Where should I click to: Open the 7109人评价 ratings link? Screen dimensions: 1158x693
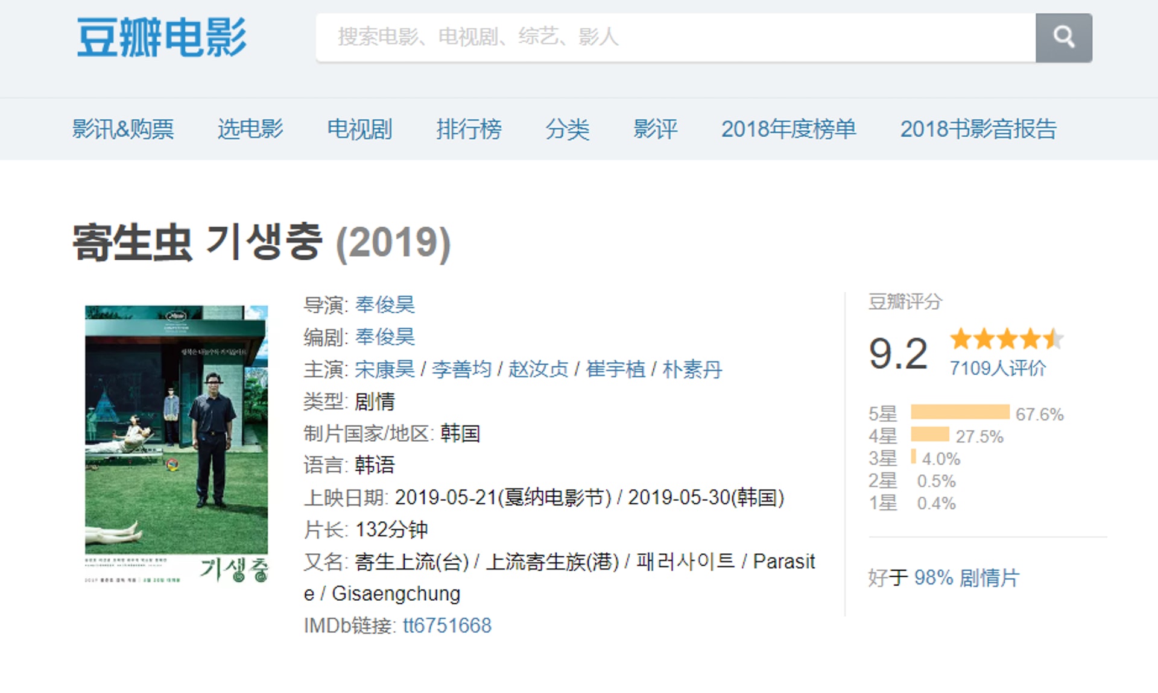[x=998, y=368]
